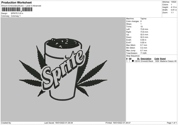
Task: Click the thread code 1000
Action: tap(157, 61)
